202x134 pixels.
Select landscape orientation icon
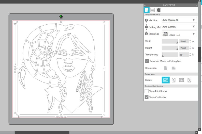point(174,68)
